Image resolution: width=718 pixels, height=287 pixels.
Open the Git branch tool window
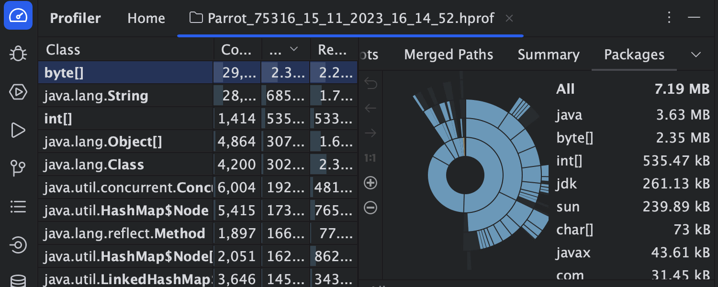coord(18,168)
